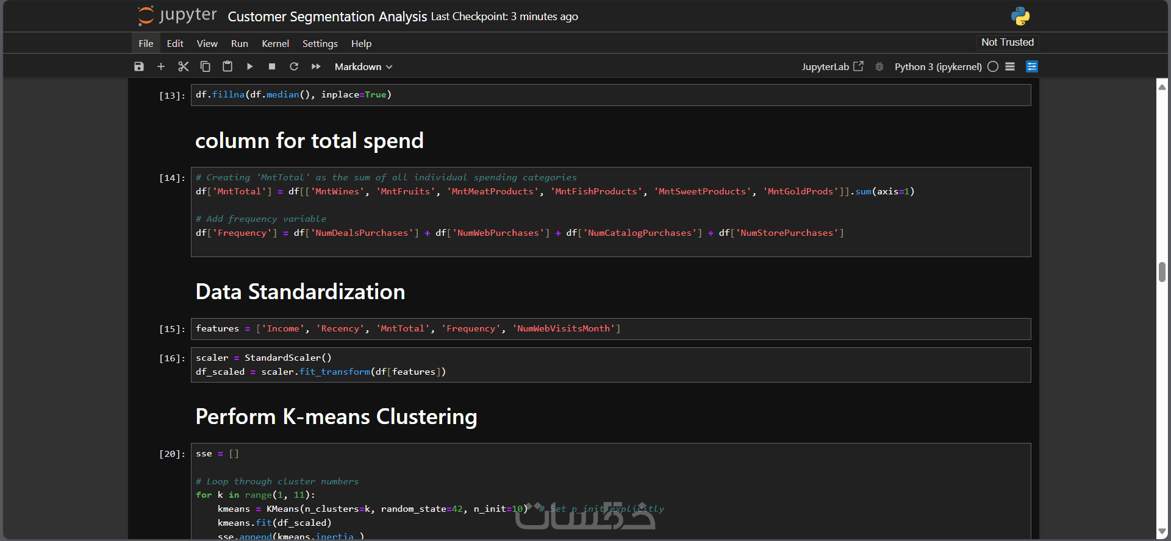Interrupt the kernel with the stop icon
Image resolution: width=1171 pixels, height=541 pixels.
[x=272, y=66]
